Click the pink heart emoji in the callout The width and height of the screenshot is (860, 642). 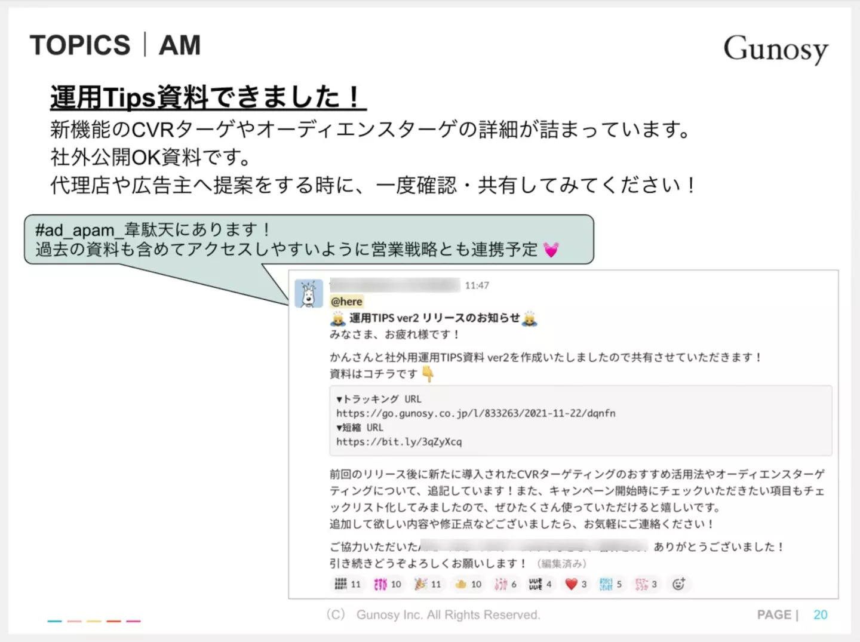point(551,250)
